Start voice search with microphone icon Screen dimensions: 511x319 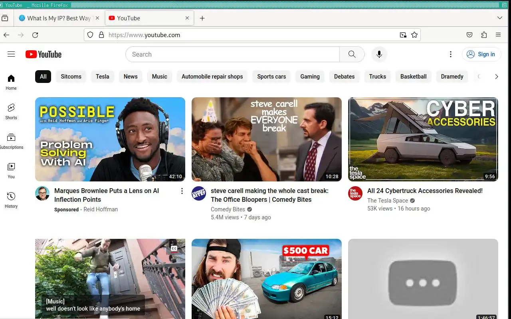(379, 54)
